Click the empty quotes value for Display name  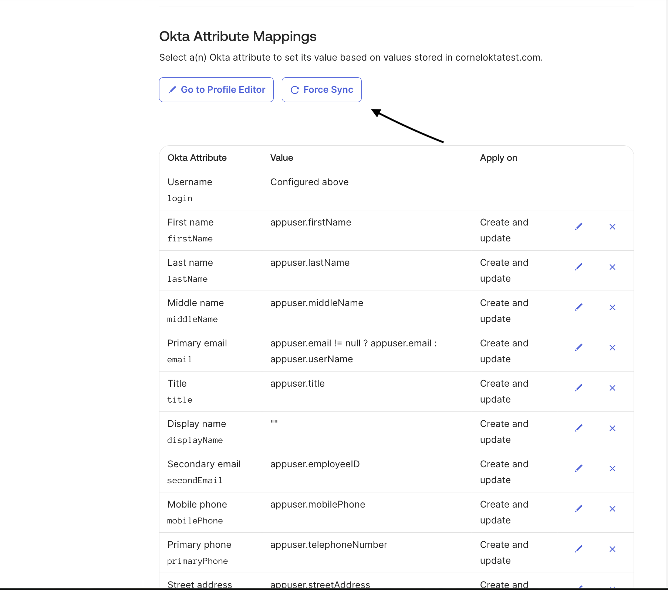click(274, 422)
